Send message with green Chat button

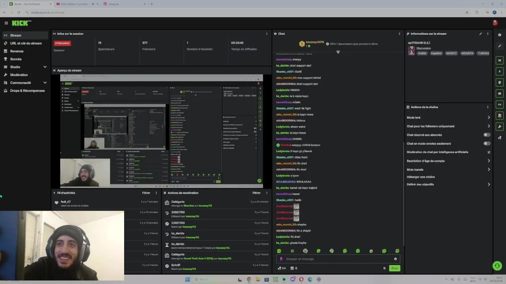395,268
